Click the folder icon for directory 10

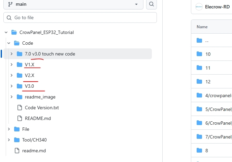pyautogui.click(x=199, y=54)
